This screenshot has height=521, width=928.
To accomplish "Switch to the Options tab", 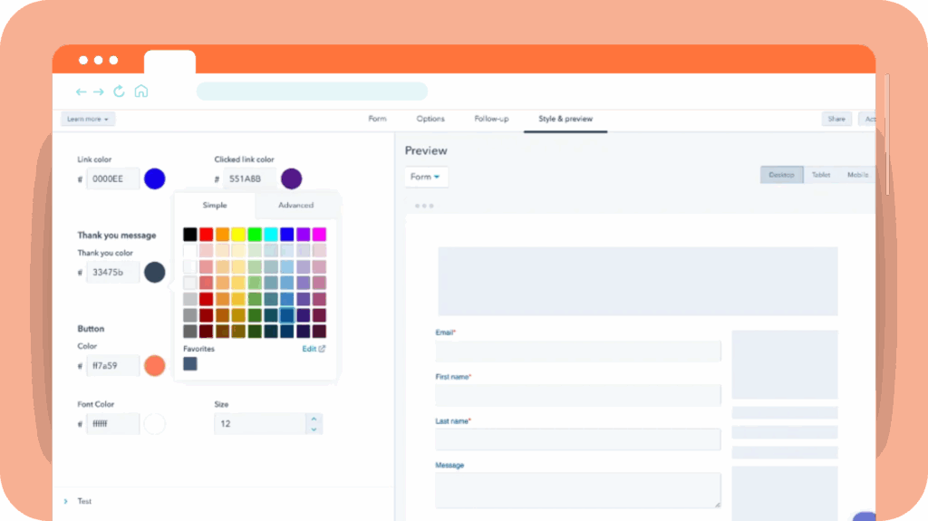I will click(430, 119).
